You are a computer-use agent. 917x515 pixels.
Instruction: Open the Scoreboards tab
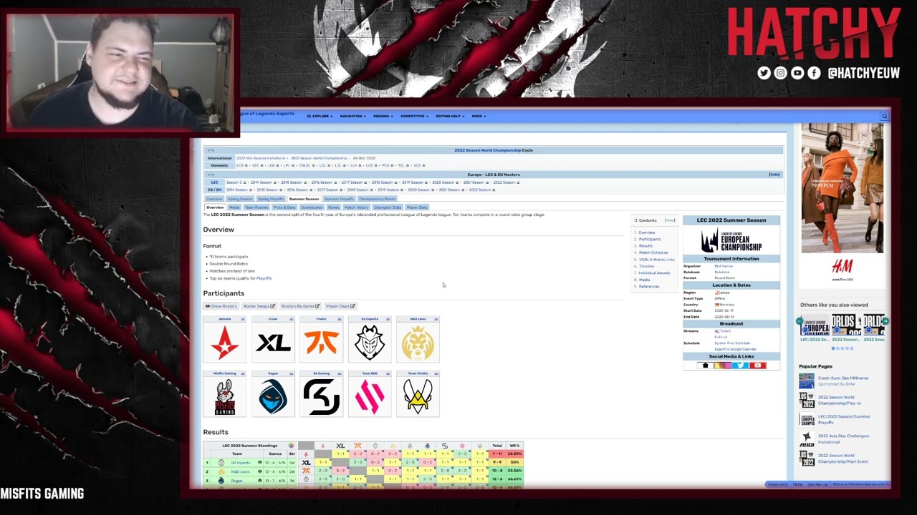pyautogui.click(x=312, y=207)
